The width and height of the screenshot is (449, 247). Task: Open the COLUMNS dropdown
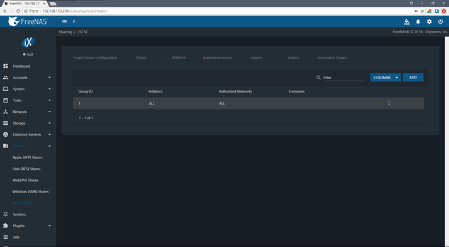pyautogui.click(x=385, y=77)
